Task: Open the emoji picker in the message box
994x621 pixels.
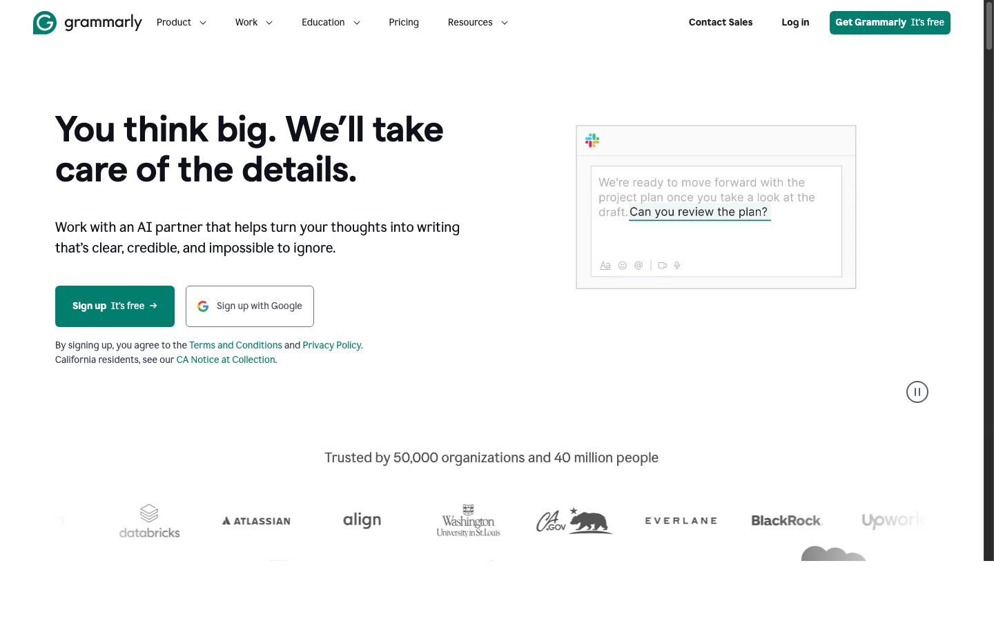Action: [622, 265]
